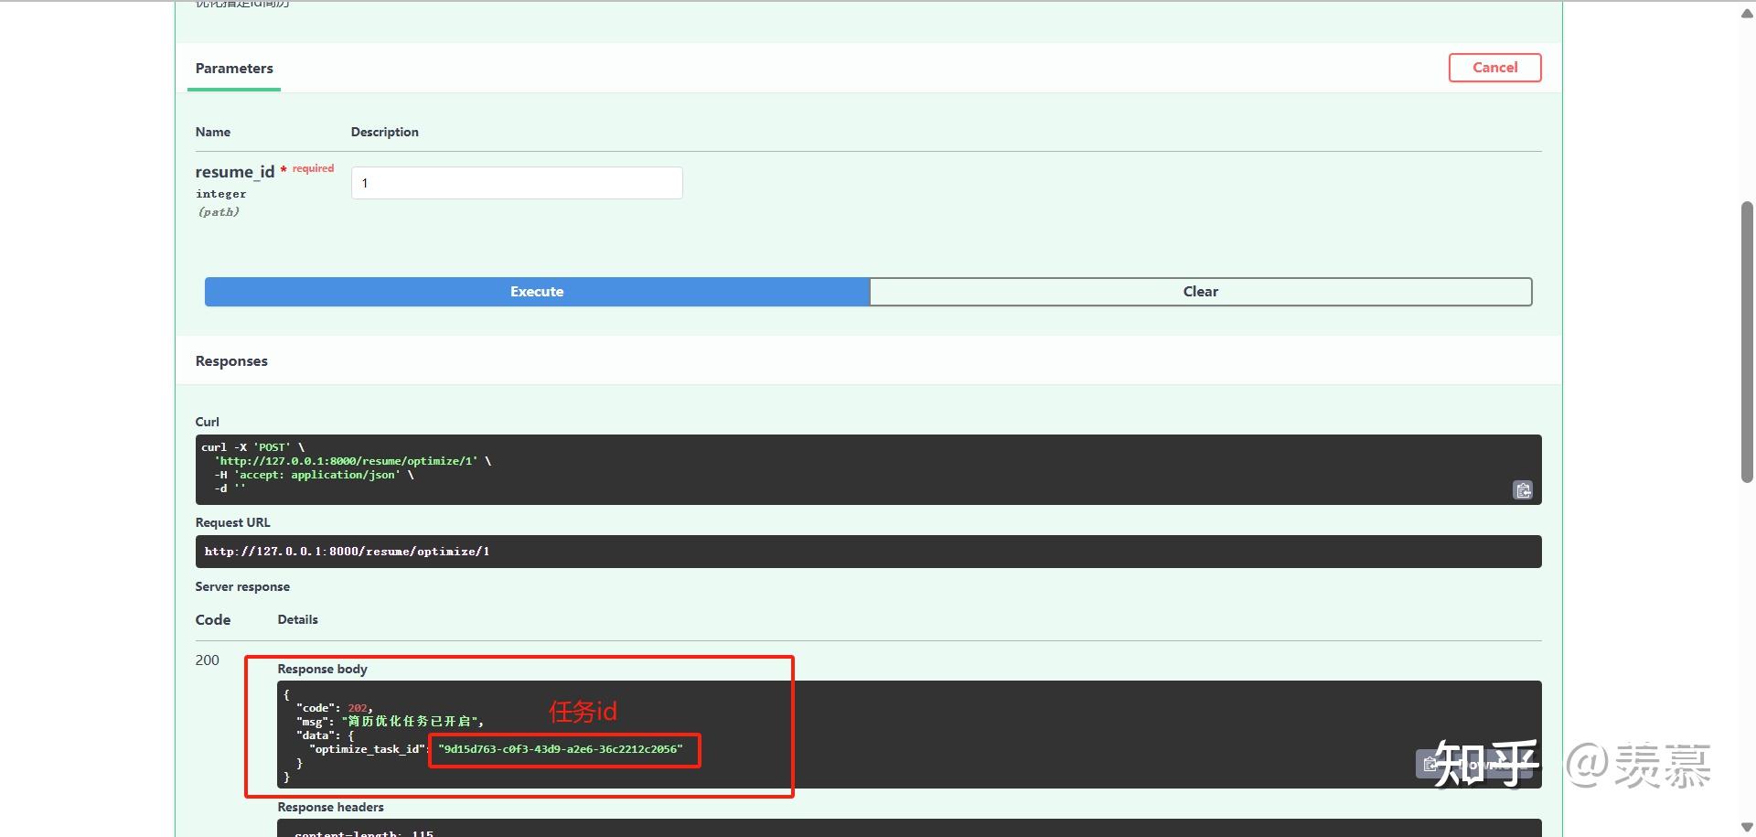The image size is (1756, 837).
Task: Click the Response headers section
Action: [330, 807]
